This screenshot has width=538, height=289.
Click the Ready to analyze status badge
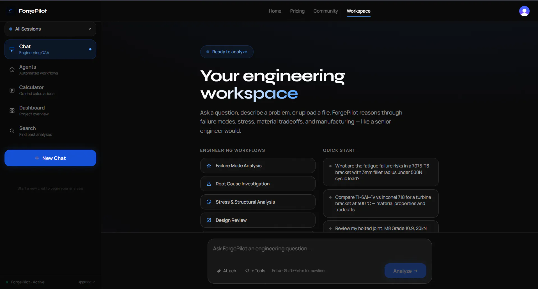coord(227,52)
